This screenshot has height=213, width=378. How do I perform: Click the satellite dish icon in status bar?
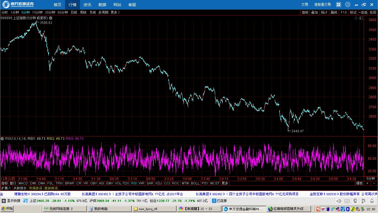363,201
